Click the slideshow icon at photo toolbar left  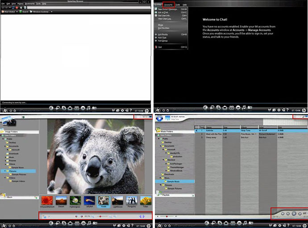(45, 216)
